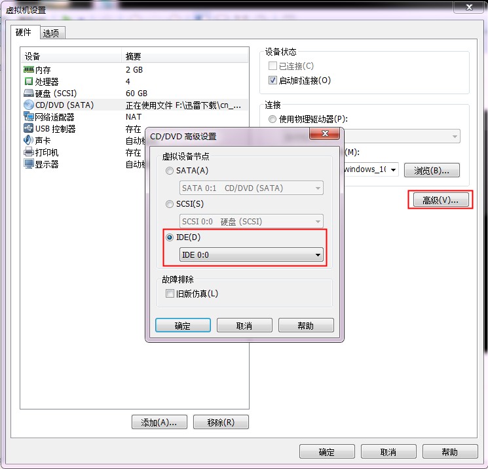Select the USB controller icon

28,128
